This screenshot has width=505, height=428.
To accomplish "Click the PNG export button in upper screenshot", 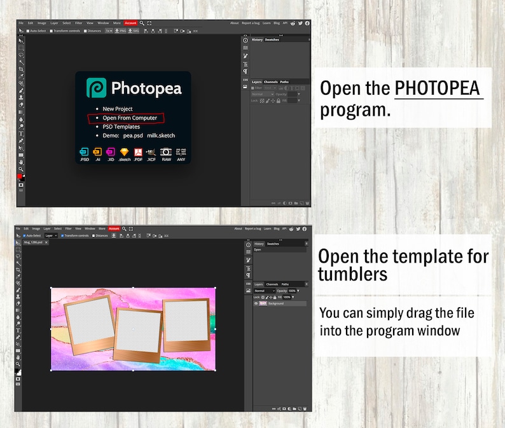I will pos(120,31).
